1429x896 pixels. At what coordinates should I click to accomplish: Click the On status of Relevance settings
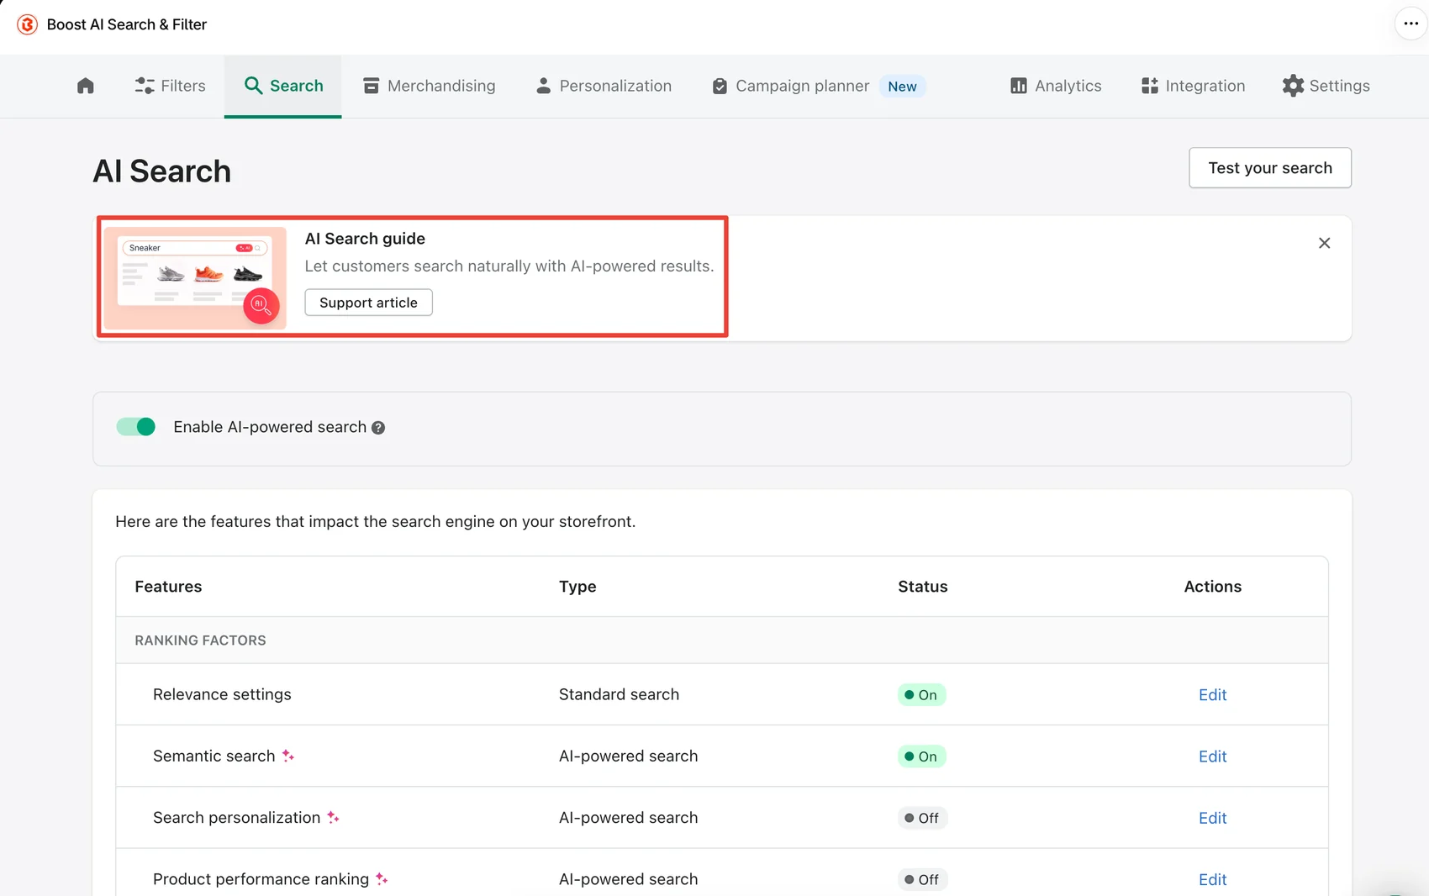[x=921, y=694]
